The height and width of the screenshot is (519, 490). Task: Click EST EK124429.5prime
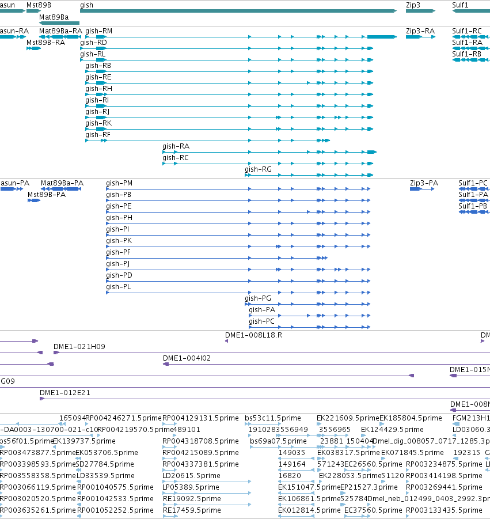(392, 430)
